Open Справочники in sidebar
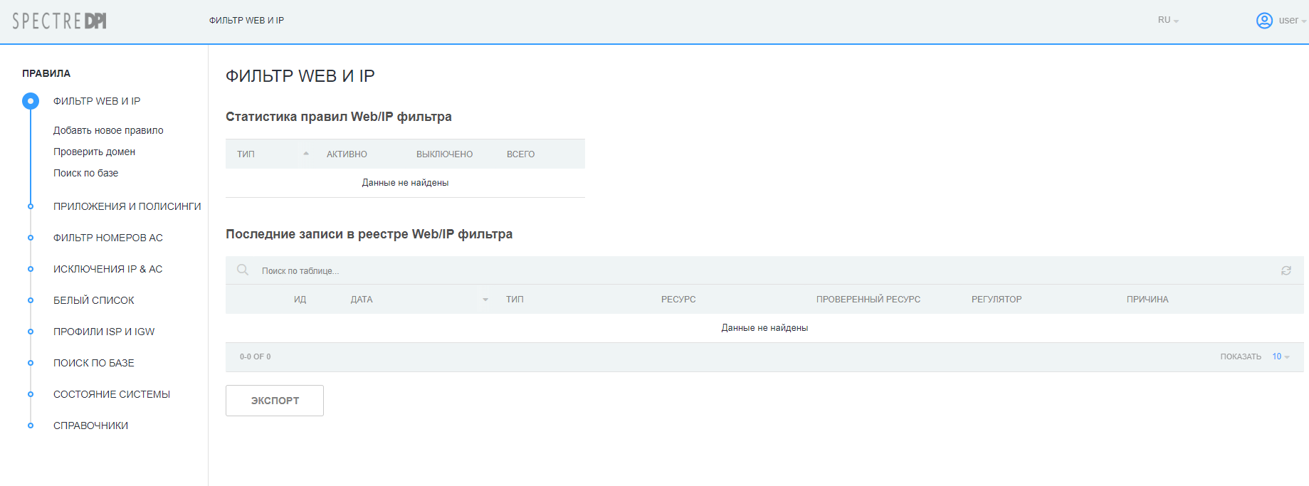The image size is (1309, 486). [x=90, y=426]
